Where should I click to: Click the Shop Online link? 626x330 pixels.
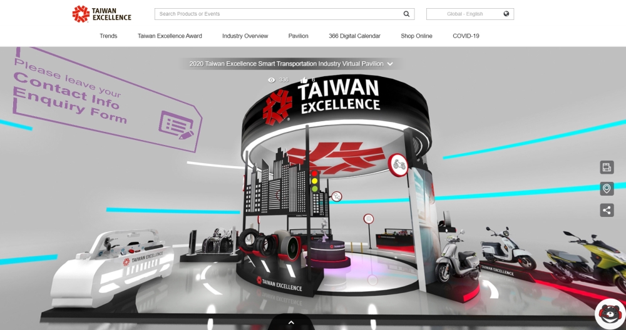tap(416, 36)
